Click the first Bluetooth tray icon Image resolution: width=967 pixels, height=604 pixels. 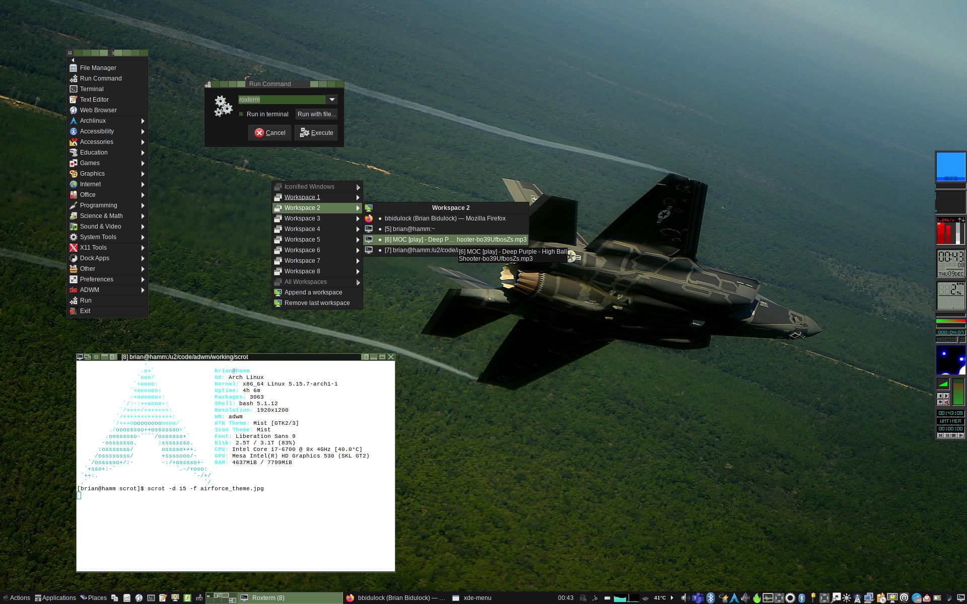711,598
